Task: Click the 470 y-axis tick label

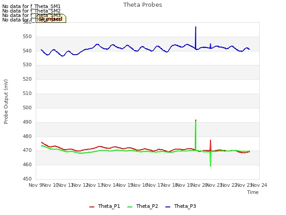Action: coord(27,150)
